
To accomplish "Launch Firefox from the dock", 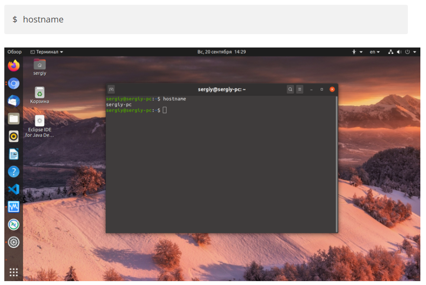I will 14,66.
